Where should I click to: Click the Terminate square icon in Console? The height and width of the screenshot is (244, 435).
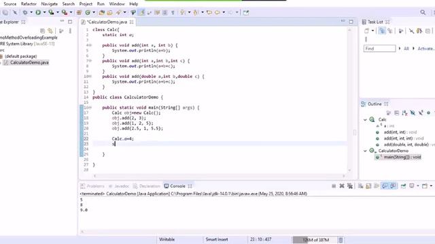coord(334,186)
